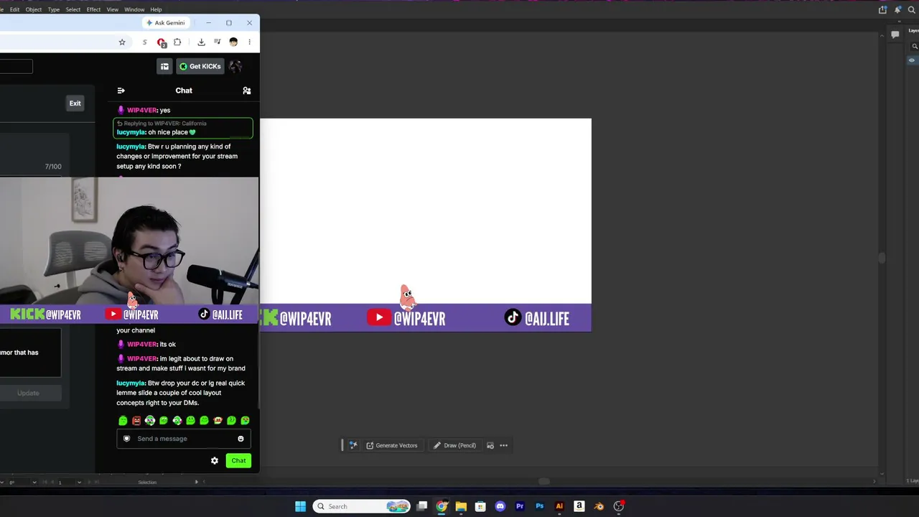Open the Kick shop icon button
This screenshot has height=517, width=919.
tap(164, 67)
